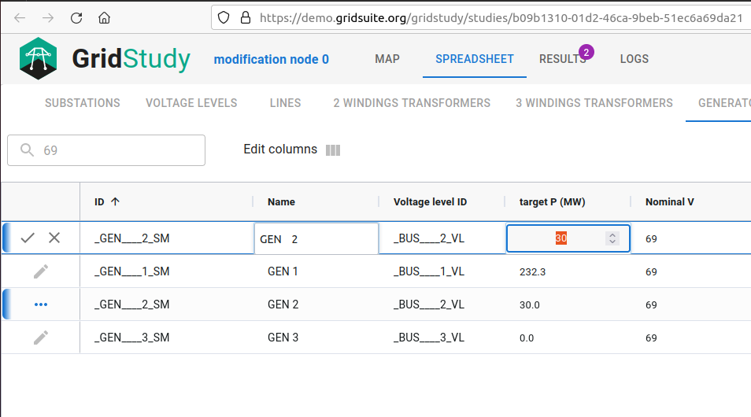This screenshot has width=751, height=417.
Task: Click _GEN____2_SM ID in the editing row
Action: 131,238
